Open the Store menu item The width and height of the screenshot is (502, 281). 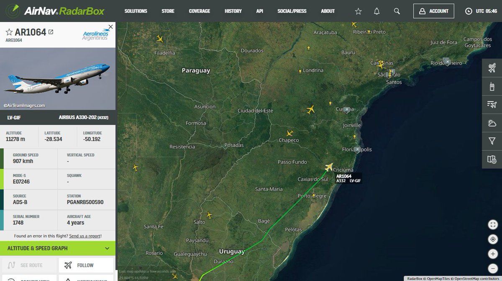[168, 11]
